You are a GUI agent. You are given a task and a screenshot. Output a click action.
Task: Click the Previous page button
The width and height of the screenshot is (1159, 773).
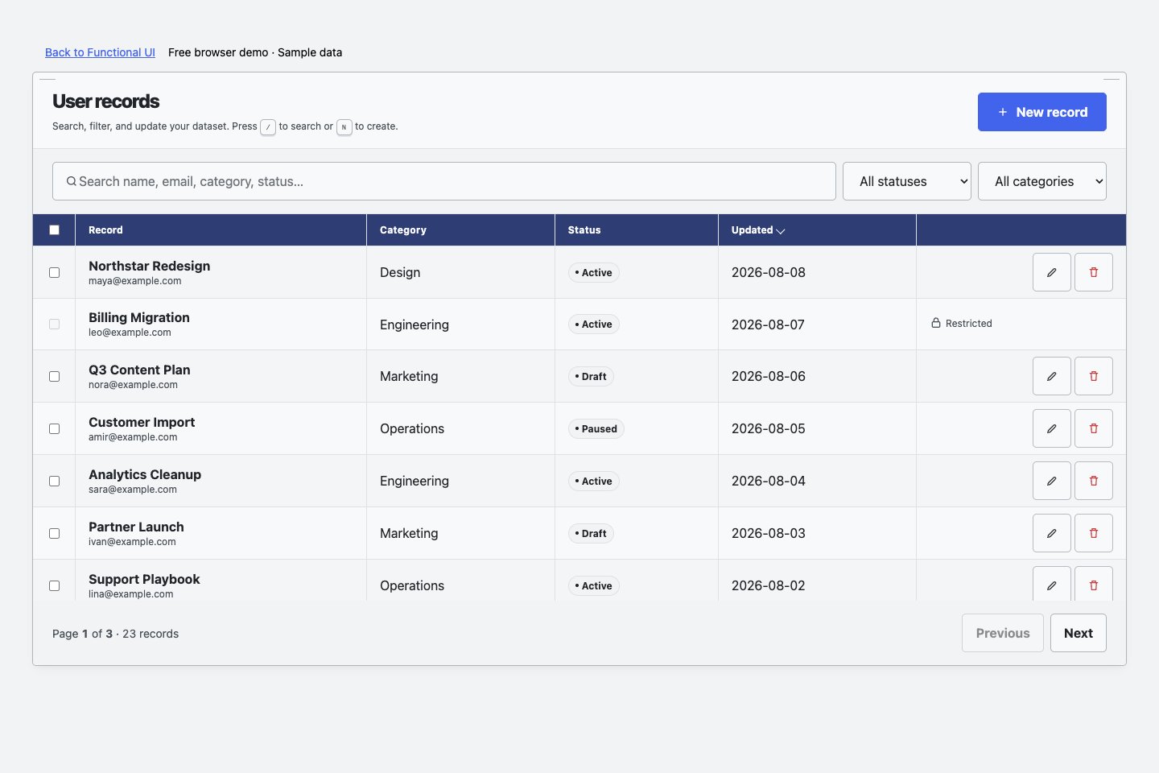pyautogui.click(x=1003, y=633)
